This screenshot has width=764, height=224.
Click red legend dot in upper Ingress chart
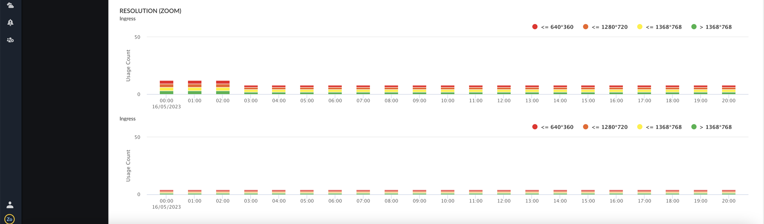pos(535,27)
